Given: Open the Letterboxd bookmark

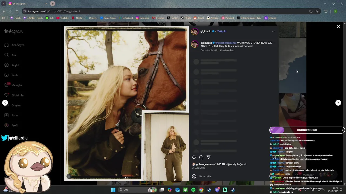Looking at the screenshot, I should coord(126,18).
